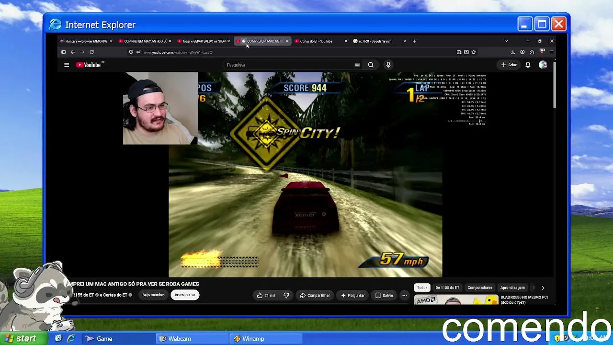
Task: Open the DUAS RX580 NO MESMO PC video title
Action: point(524,299)
